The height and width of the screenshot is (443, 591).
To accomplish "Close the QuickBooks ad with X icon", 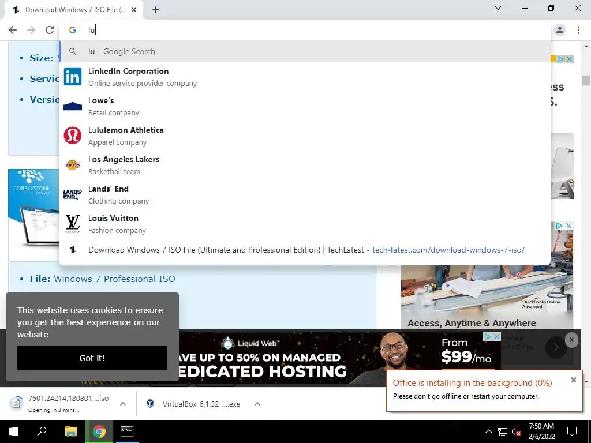I will click(568, 226).
